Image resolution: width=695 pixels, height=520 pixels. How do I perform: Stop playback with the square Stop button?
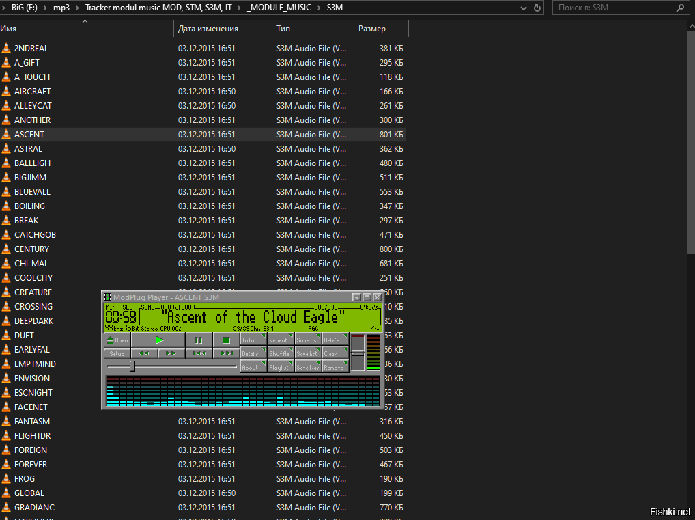226,340
